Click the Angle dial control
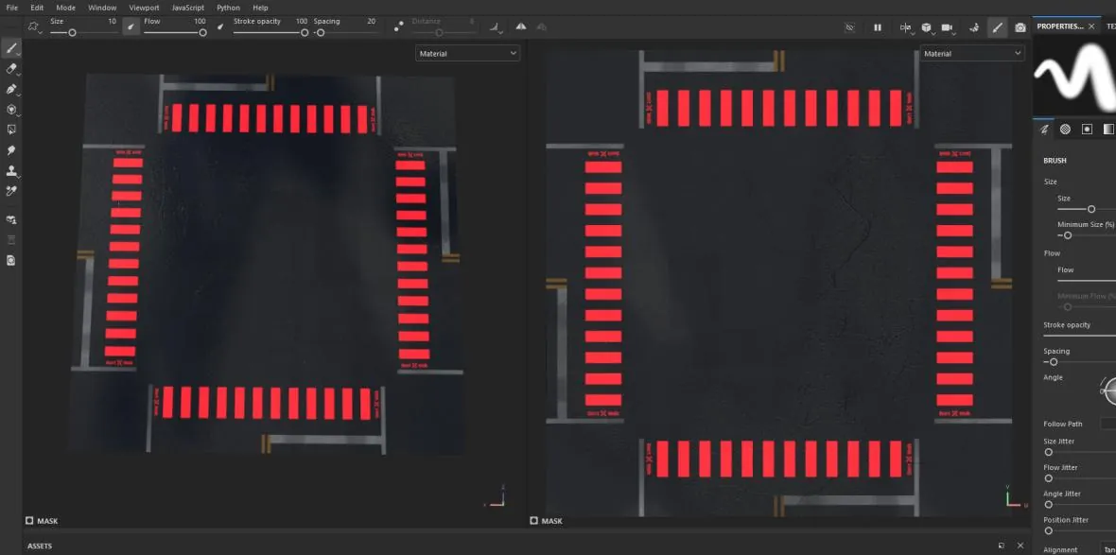 pos(1108,390)
